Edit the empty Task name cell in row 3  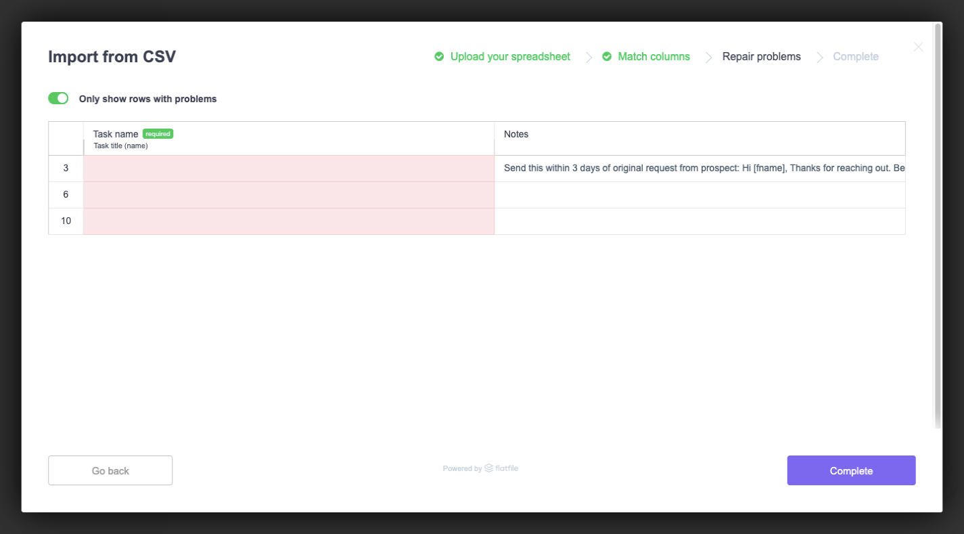289,169
